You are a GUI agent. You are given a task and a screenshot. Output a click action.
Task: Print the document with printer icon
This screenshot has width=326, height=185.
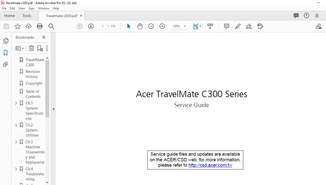pos(40,26)
